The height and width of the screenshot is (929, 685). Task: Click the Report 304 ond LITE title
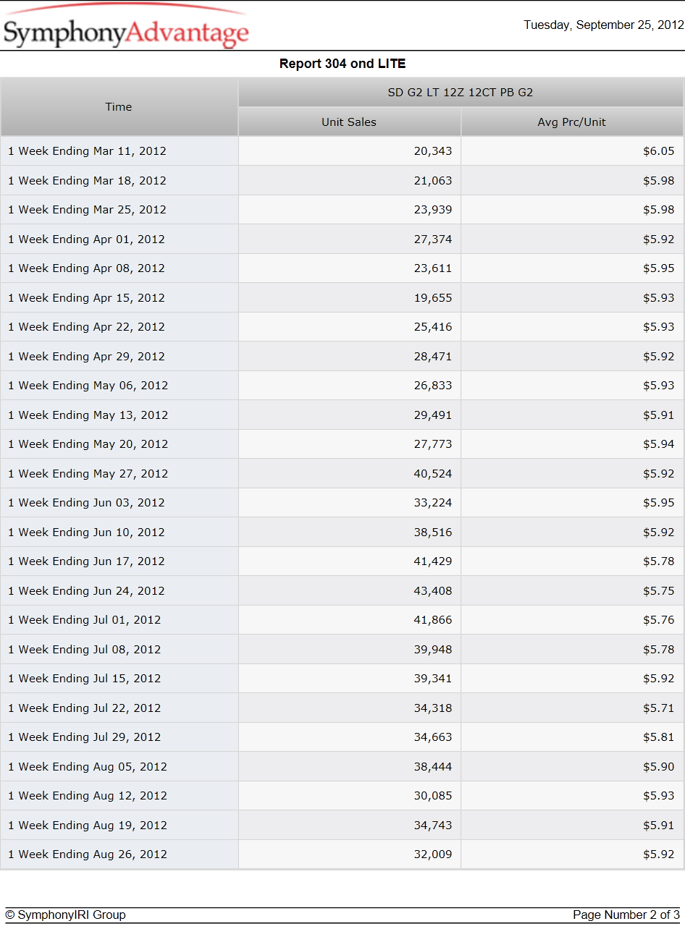[x=342, y=64]
